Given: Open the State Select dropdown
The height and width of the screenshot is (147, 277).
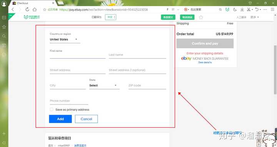Looking at the screenshot, I should pyautogui.click(x=104, y=85).
